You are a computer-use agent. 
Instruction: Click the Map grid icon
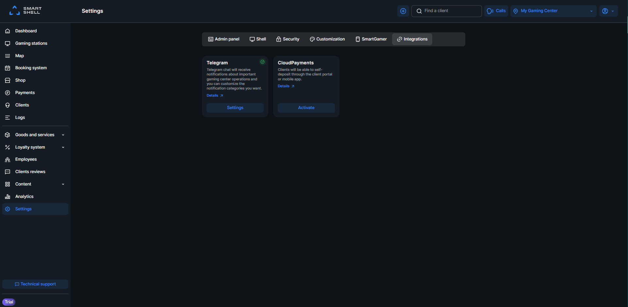(8, 56)
